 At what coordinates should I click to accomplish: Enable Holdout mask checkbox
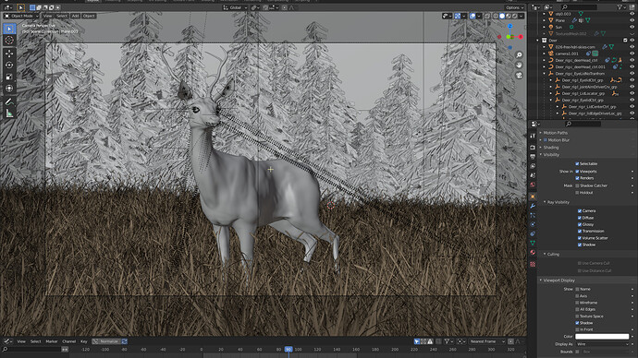[x=577, y=193]
